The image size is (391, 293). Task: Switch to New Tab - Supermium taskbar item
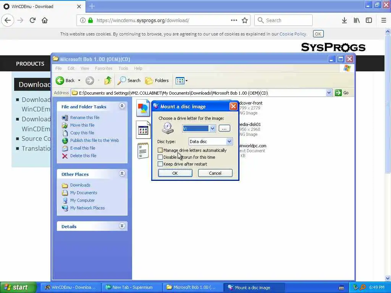[132, 287]
